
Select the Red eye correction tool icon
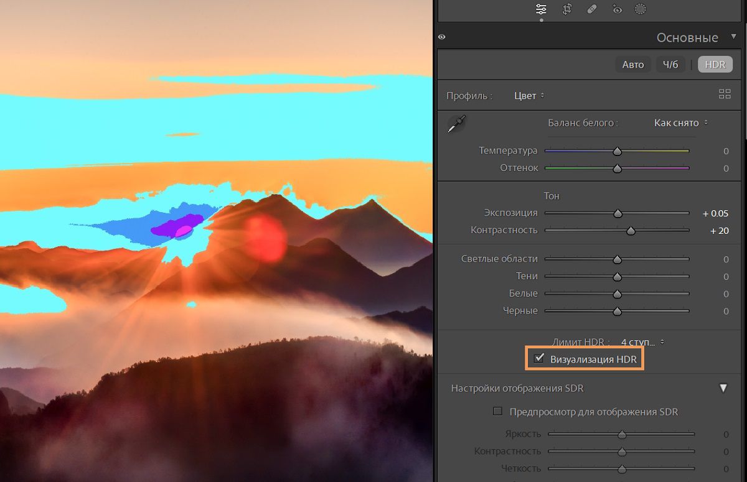point(617,9)
